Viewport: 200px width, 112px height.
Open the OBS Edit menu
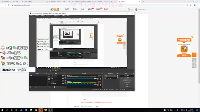point(37,16)
